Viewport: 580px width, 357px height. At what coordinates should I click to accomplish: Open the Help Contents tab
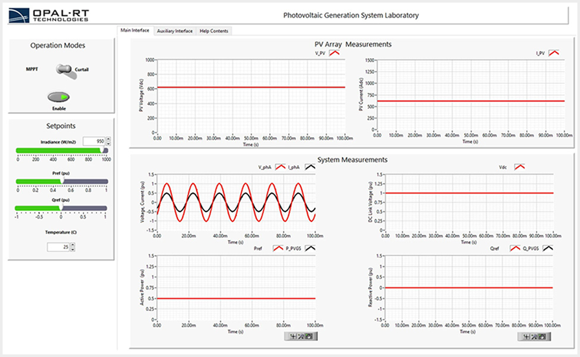(214, 30)
